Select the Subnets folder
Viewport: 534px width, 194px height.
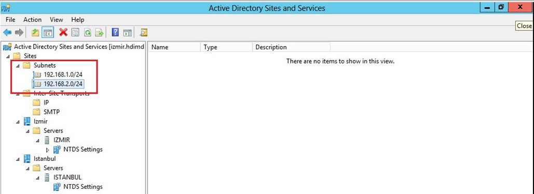[44, 65]
